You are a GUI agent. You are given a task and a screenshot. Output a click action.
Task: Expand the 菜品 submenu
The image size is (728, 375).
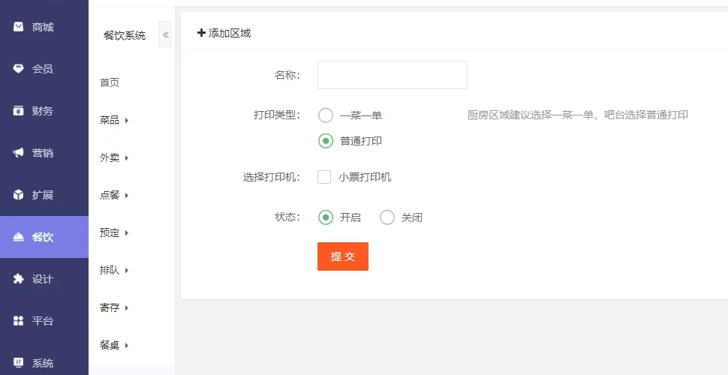(x=114, y=120)
